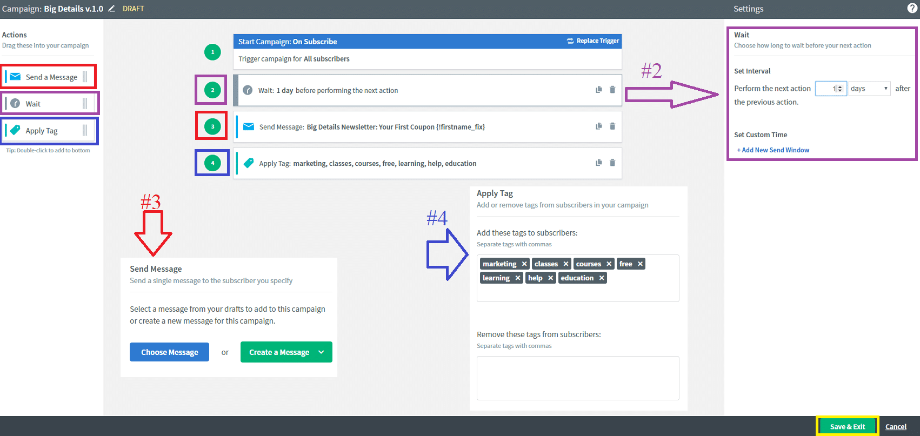The height and width of the screenshot is (436, 920).
Task: Remove the marketing tag
Action: click(x=524, y=264)
